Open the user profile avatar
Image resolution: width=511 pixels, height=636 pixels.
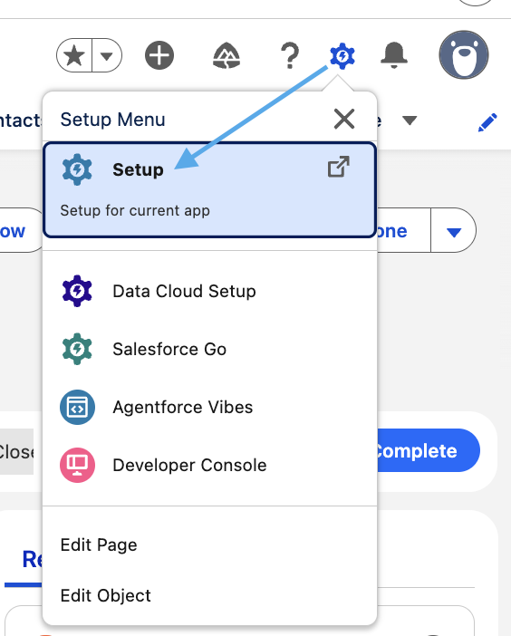click(x=464, y=54)
